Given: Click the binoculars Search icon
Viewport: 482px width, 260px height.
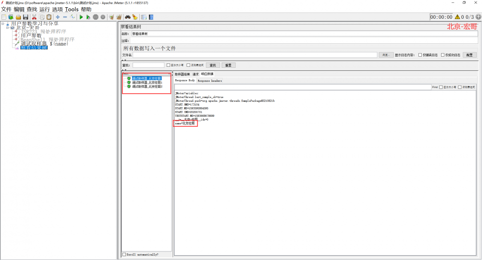Looking at the screenshot, I should coord(128,17).
